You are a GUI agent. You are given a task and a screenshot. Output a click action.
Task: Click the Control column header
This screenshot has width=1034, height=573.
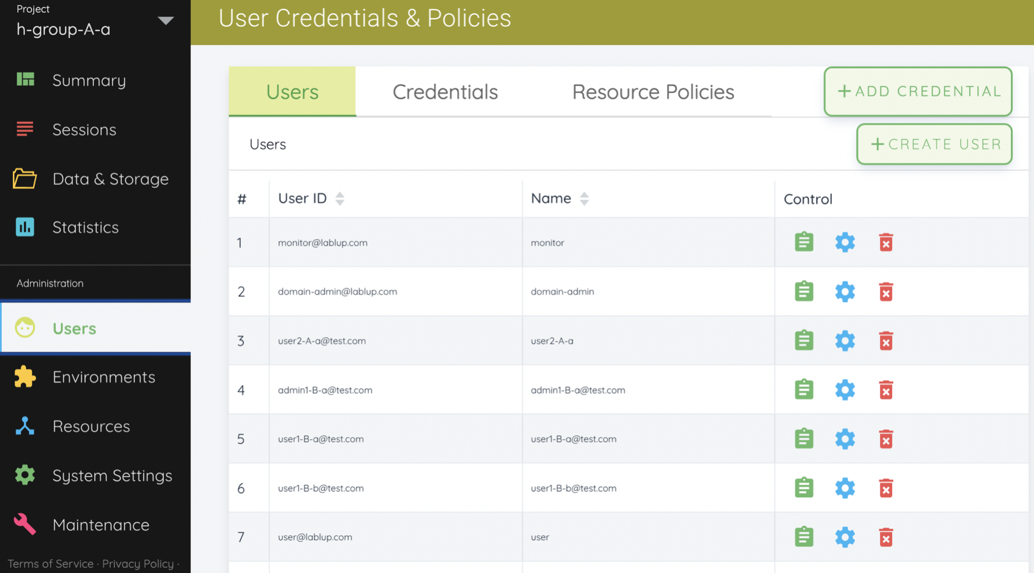point(808,199)
